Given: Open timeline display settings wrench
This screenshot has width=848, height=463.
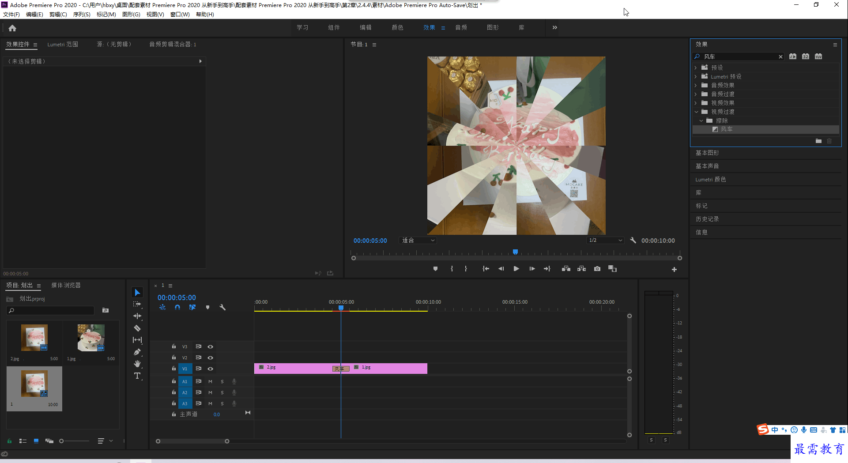Looking at the screenshot, I should (222, 307).
